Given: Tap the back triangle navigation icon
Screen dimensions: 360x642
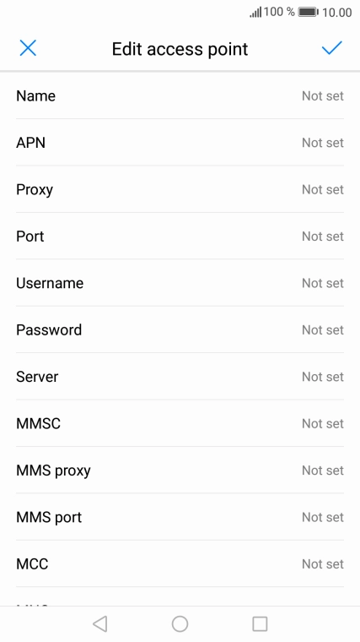Looking at the screenshot, I should click(x=100, y=624).
